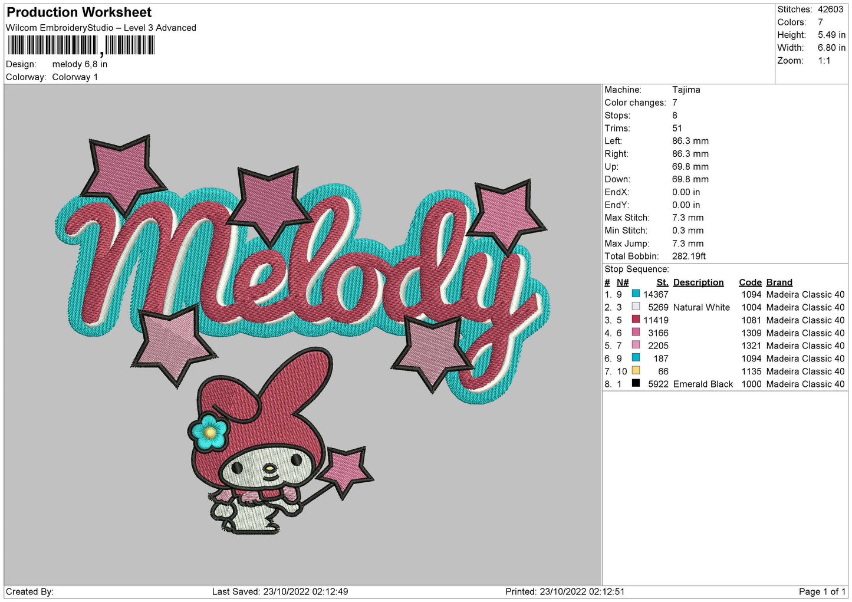Screen dimensions: 852x602
Task: Click the stitch count 14367
Action: (656, 294)
